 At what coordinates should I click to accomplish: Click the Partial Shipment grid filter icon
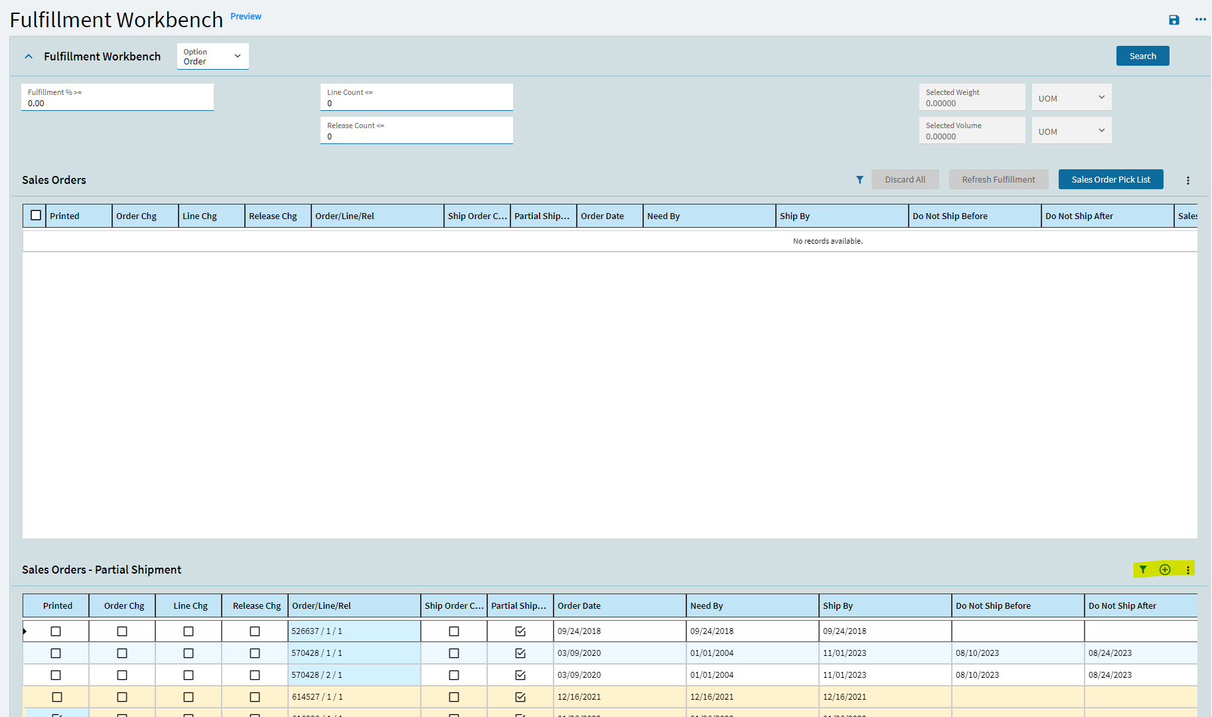1143,570
